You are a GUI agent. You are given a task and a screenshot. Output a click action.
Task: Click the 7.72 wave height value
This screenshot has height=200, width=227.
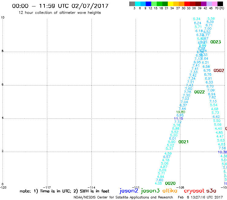[x=178, y=122]
